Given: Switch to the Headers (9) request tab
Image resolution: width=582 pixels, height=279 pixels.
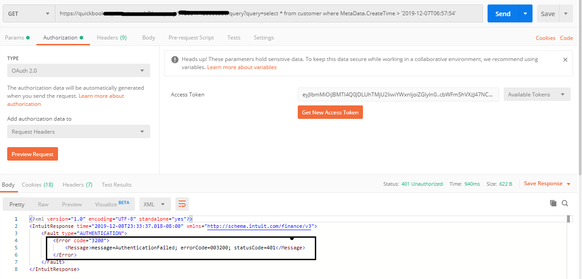Looking at the screenshot, I should click(x=112, y=38).
